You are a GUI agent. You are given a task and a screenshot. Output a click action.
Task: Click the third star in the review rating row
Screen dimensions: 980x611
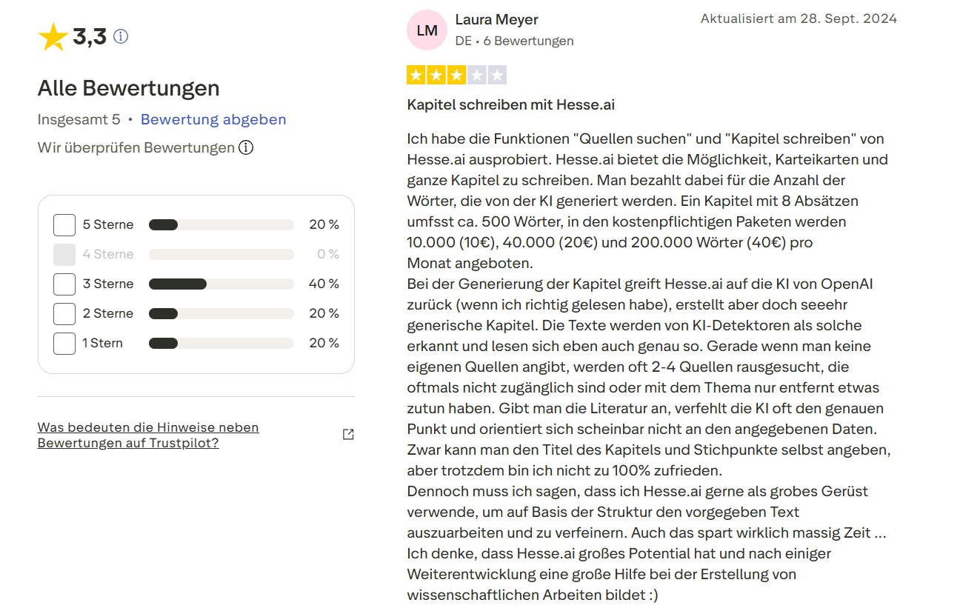coord(456,74)
